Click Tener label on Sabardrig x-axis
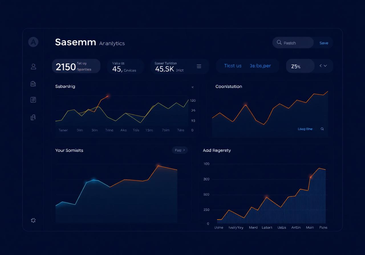This screenshot has width=365, height=255. 63,130
